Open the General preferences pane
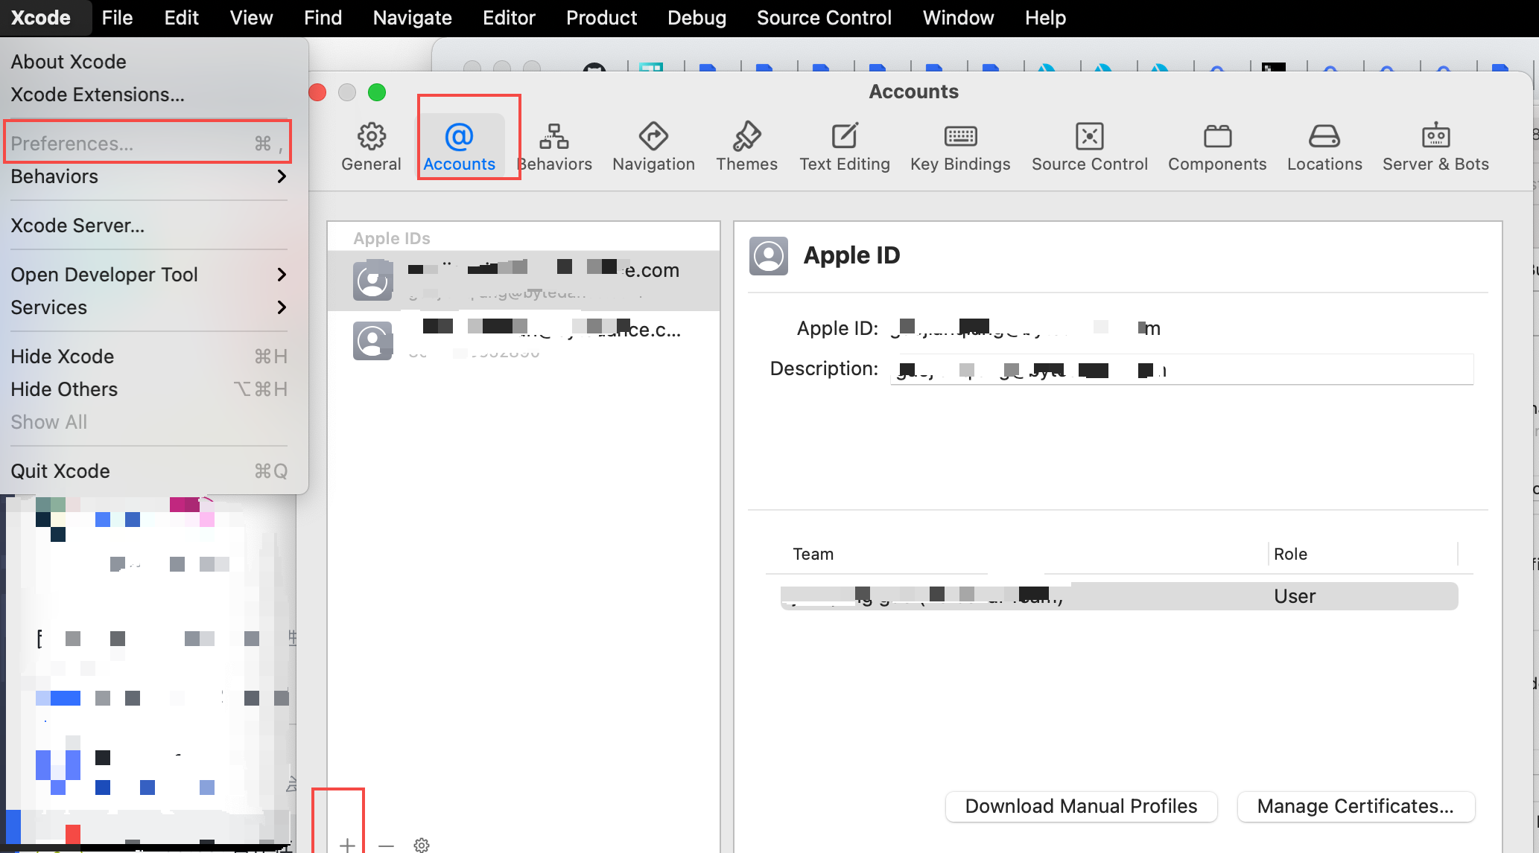Viewport: 1539px width, 853px height. point(371,147)
